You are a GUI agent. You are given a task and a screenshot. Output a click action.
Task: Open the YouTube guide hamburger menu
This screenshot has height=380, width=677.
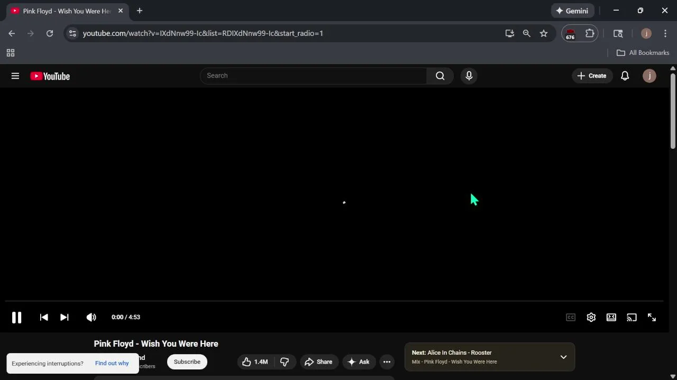15,76
